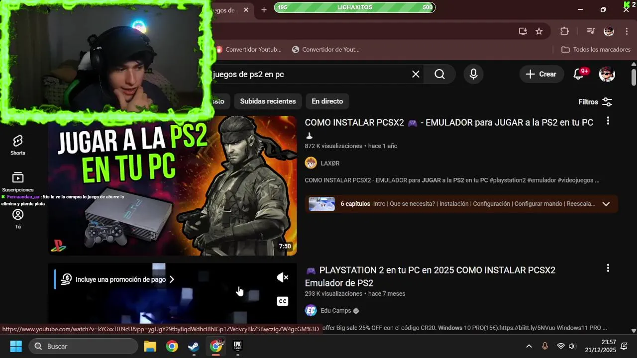Select the En directo chip
Image resolution: width=637 pixels, height=358 pixels.
tap(327, 101)
